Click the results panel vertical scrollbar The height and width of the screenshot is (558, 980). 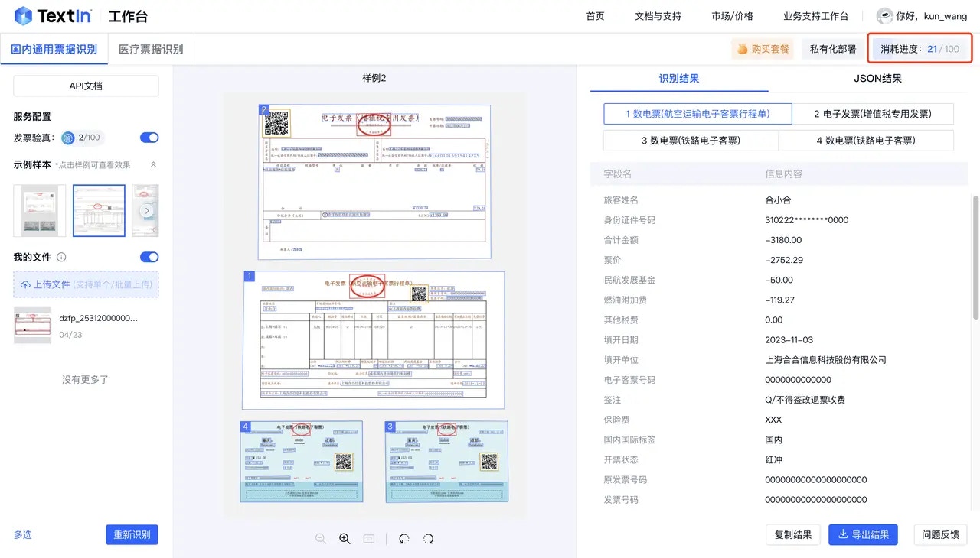tap(975, 257)
